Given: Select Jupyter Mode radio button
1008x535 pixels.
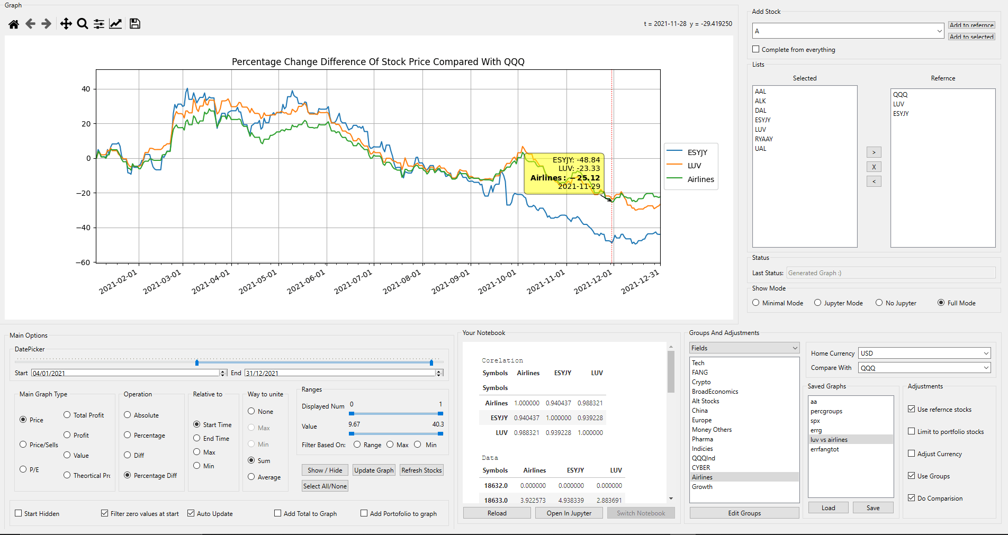Looking at the screenshot, I should [x=818, y=303].
